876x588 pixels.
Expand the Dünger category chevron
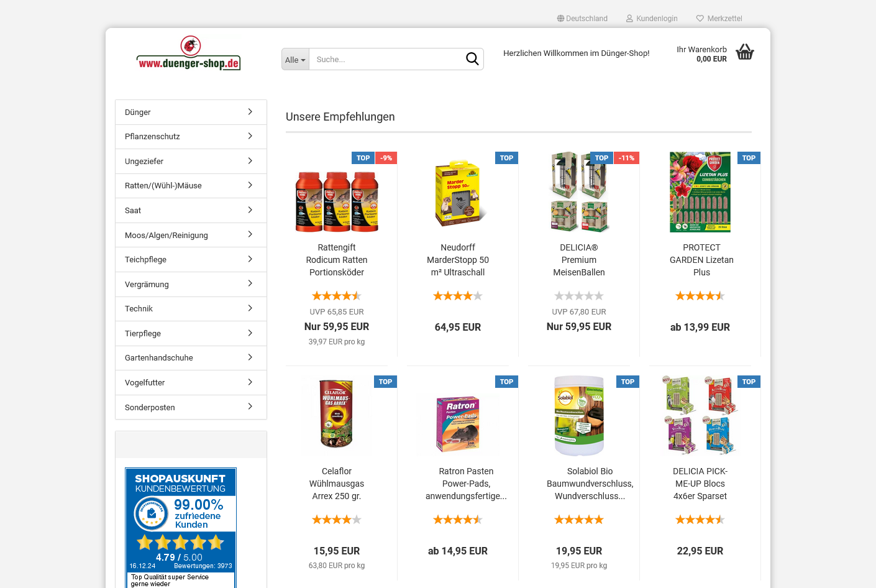click(250, 112)
